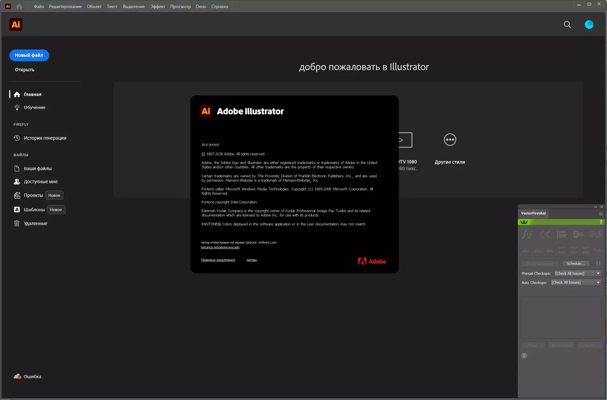Click the info icon at VectorFirstAid bottom

[x=524, y=356]
